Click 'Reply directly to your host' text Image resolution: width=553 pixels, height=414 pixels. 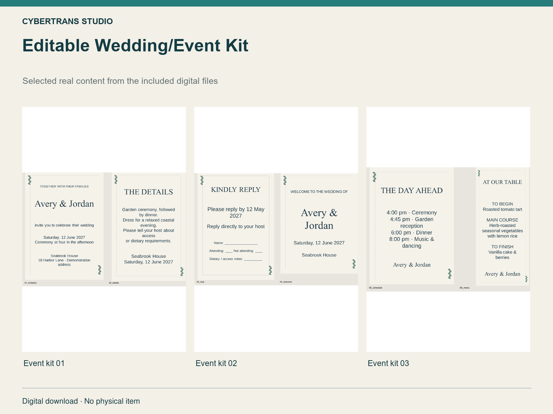click(236, 226)
